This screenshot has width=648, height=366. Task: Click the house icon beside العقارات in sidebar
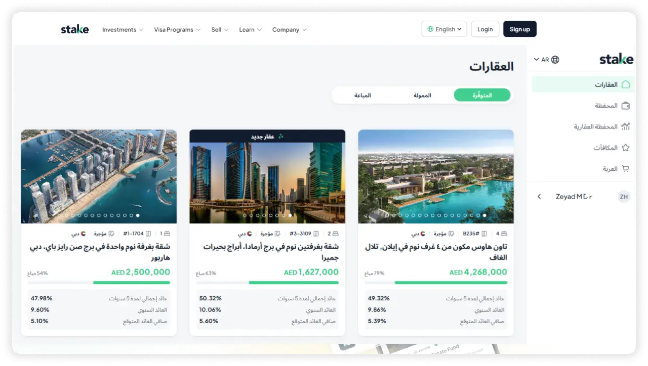tap(626, 84)
